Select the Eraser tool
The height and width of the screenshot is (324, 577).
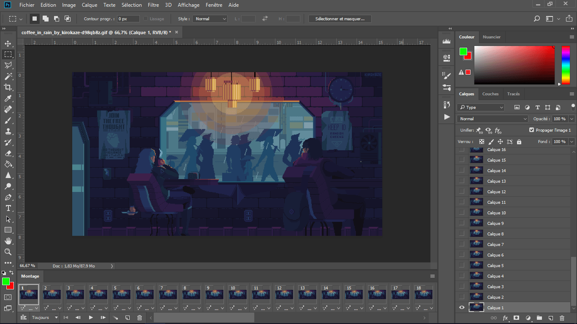click(8, 154)
